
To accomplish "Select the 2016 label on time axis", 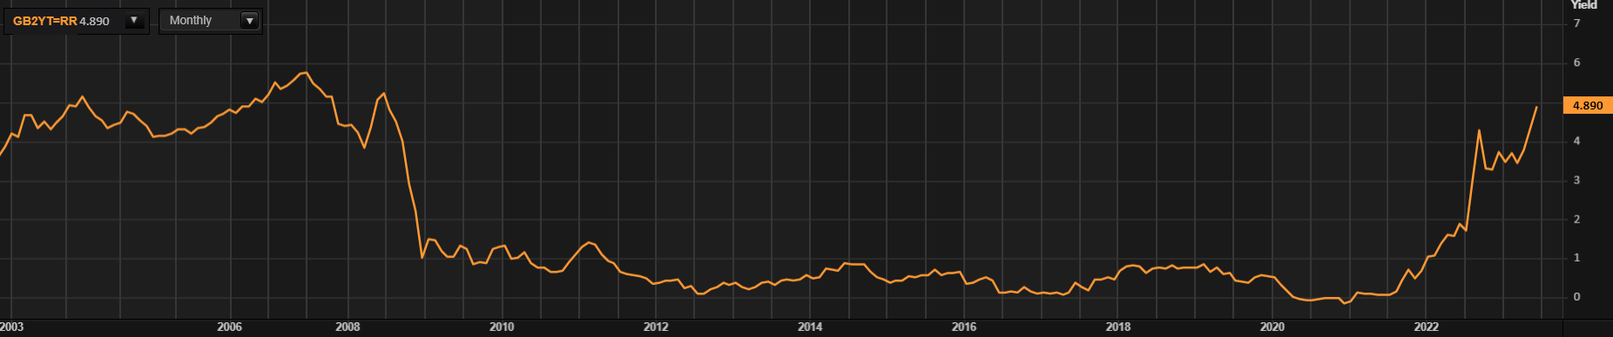I will pos(964,327).
